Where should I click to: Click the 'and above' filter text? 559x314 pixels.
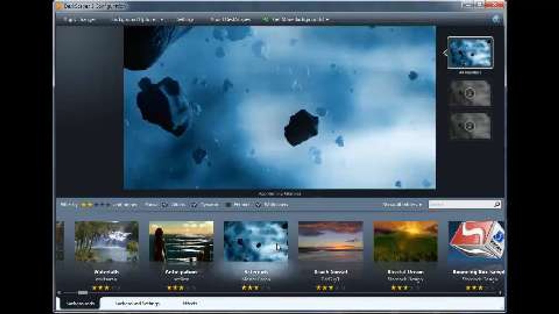(124, 204)
